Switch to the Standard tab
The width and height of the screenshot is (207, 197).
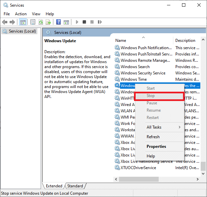pyautogui.click(x=75, y=186)
